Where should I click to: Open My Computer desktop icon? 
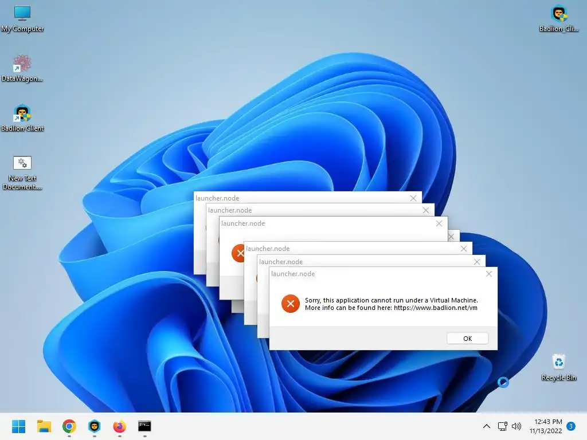[x=22, y=19]
